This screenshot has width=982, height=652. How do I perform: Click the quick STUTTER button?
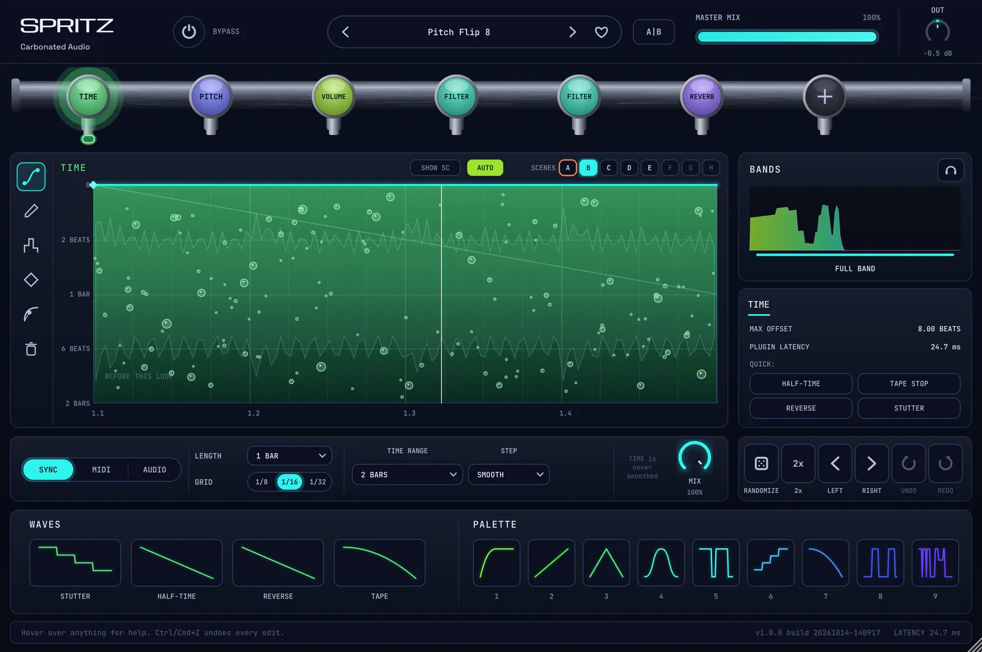click(x=909, y=408)
